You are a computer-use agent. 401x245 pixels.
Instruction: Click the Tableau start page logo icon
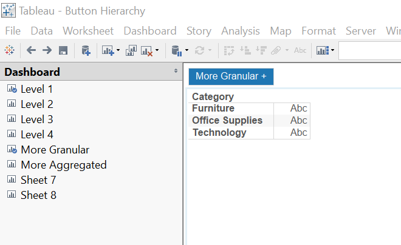[x=9, y=51]
